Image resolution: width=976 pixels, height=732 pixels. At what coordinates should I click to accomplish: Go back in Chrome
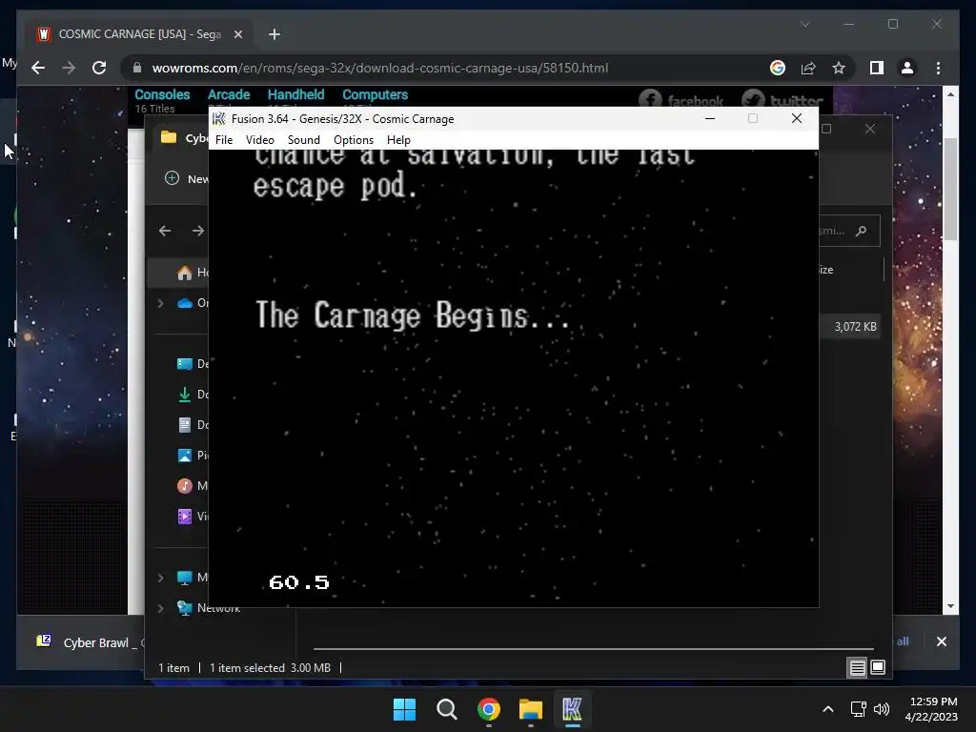38,68
